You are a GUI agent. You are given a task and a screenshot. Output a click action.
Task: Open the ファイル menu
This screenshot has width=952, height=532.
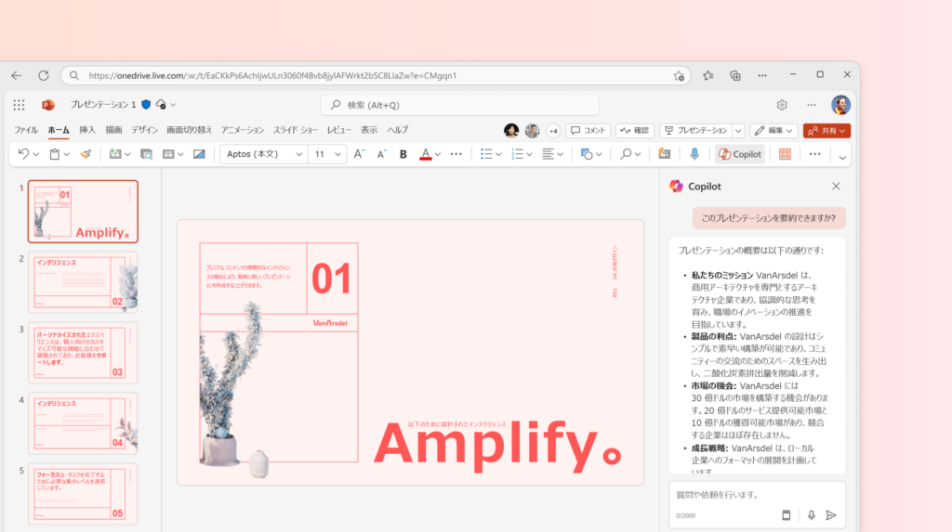tap(26, 130)
